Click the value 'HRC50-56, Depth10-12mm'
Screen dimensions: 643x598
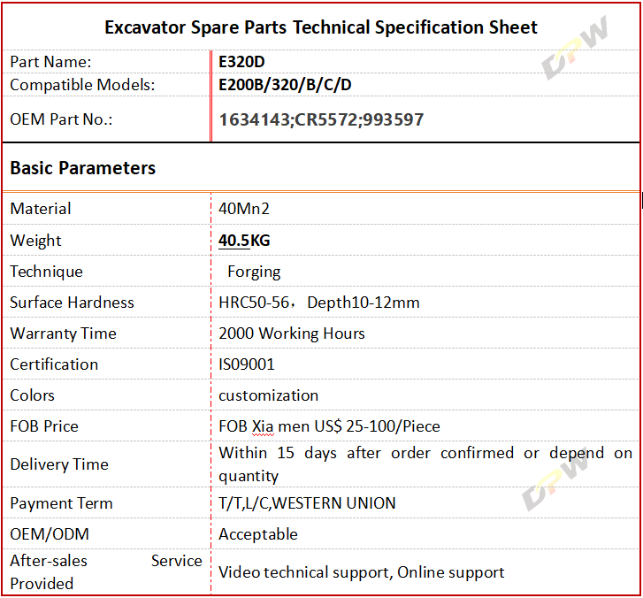[x=319, y=303]
